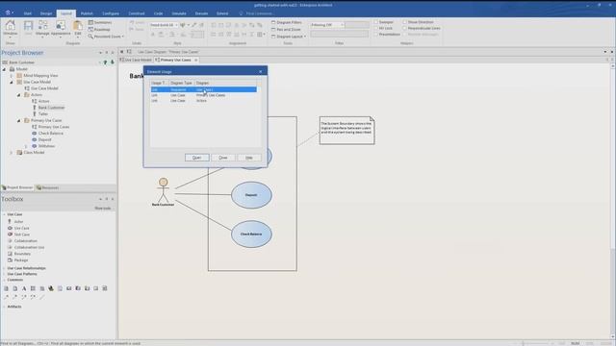Click the Close button in Element Usage
Screen dimensions: 616x346
tap(223, 158)
